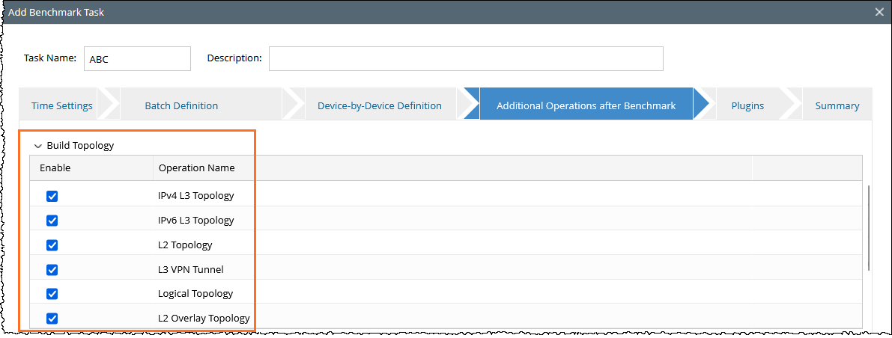Disable the IPv6 L3 Topology operation

click(x=52, y=221)
